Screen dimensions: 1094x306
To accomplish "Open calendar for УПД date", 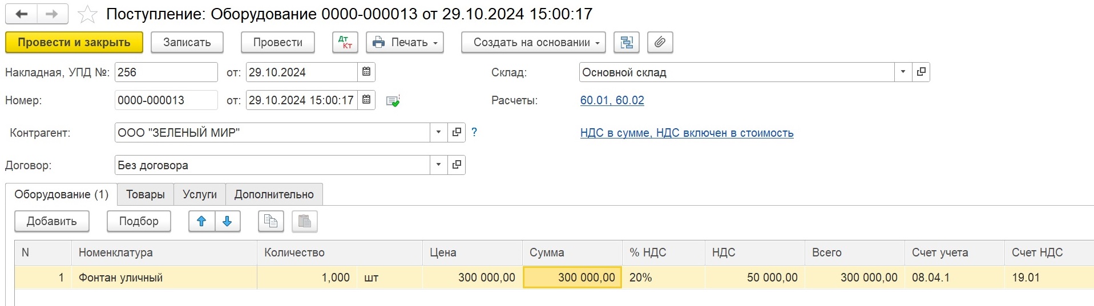I will (366, 72).
